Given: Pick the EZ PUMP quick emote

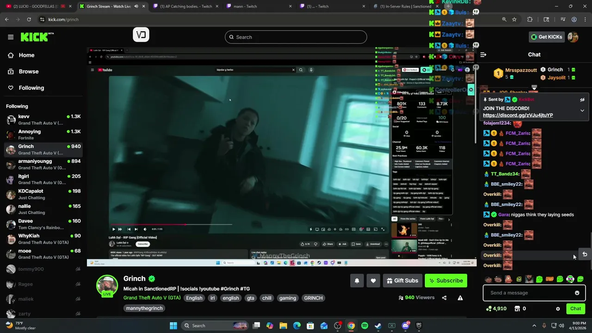Looking at the screenshot, I should (x=549, y=279).
